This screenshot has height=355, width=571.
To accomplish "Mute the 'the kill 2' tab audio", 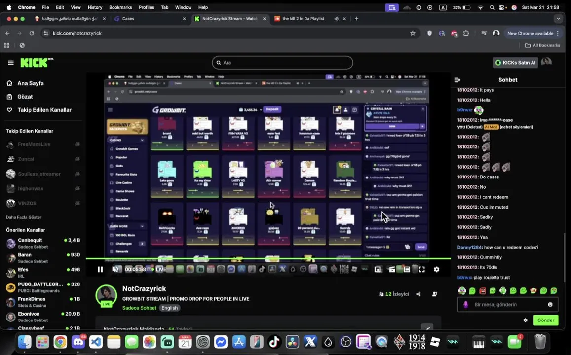I will point(336,19).
